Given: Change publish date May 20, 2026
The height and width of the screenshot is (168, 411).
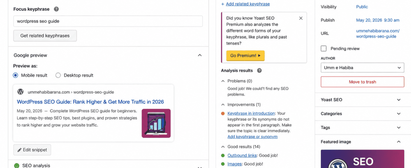Looking at the screenshot, I should (x=377, y=20).
